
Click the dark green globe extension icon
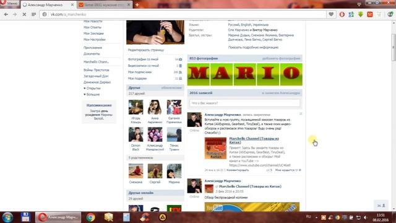click(x=390, y=14)
